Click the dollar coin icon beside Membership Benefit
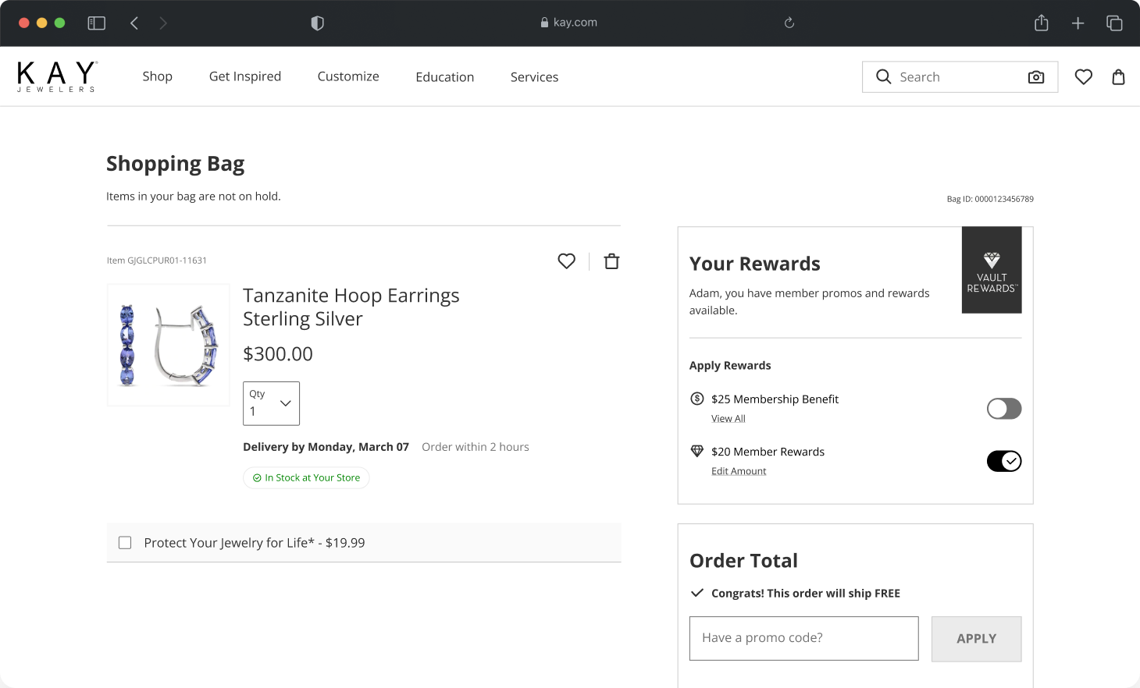 (x=697, y=399)
